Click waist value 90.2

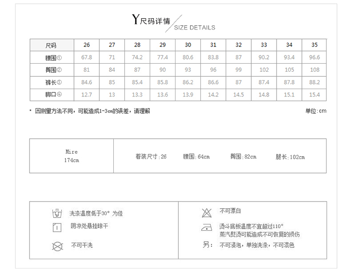[x=263, y=57]
